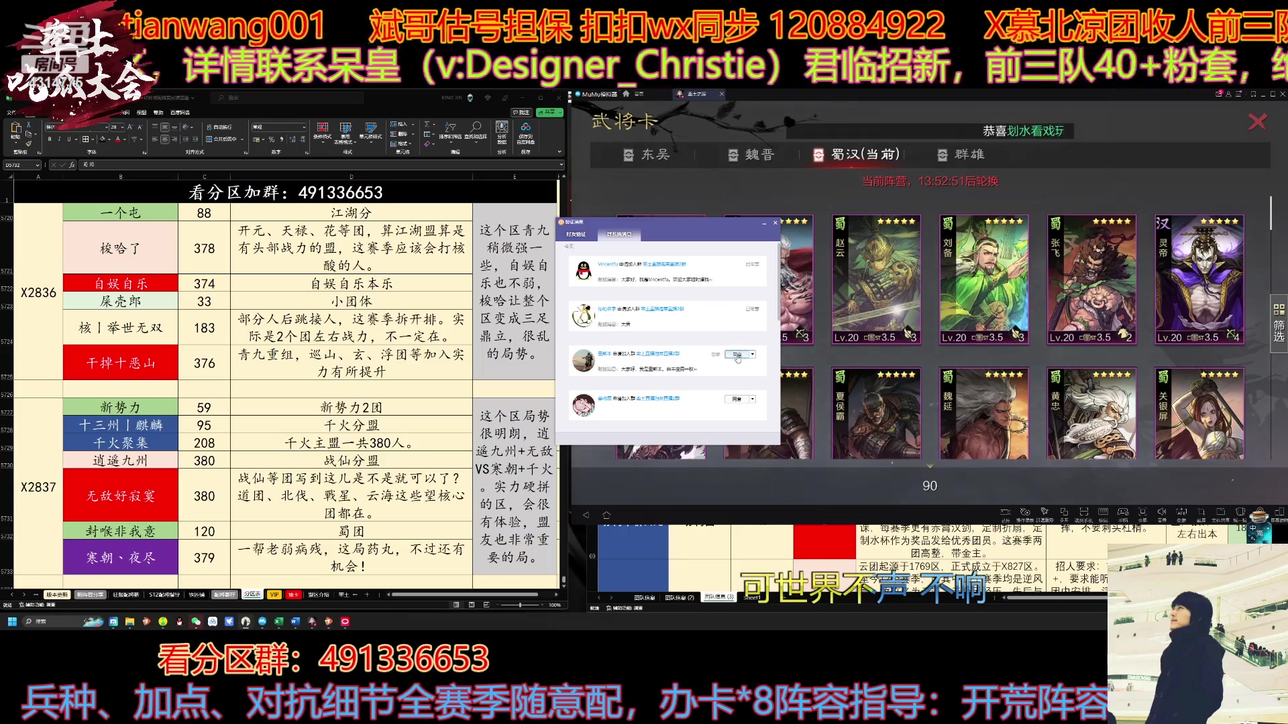Open the Insert cells dropdown arrow
Screen dimensions: 1288x724
click(x=413, y=124)
